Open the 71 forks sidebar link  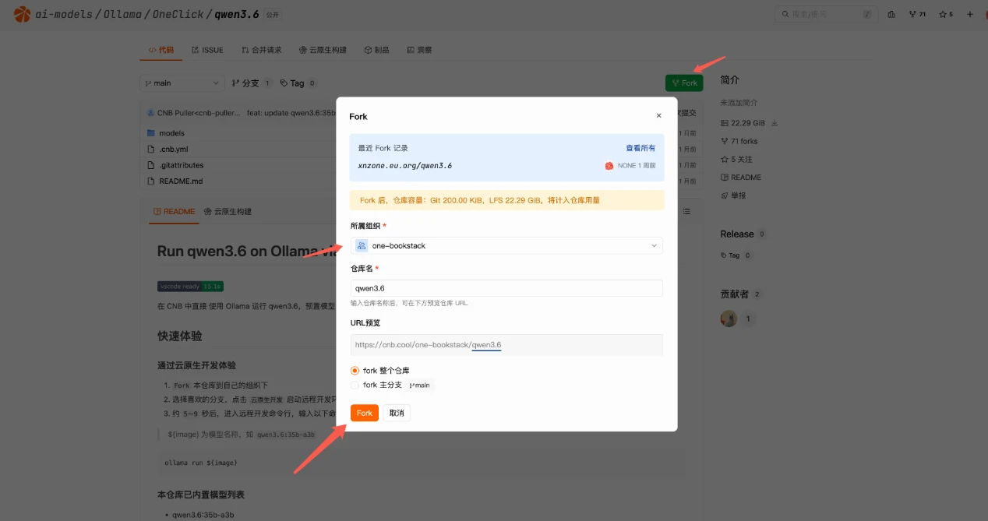(739, 141)
